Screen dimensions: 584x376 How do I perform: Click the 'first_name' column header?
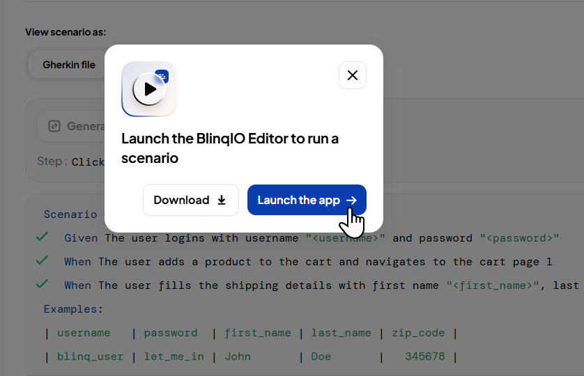258,333
